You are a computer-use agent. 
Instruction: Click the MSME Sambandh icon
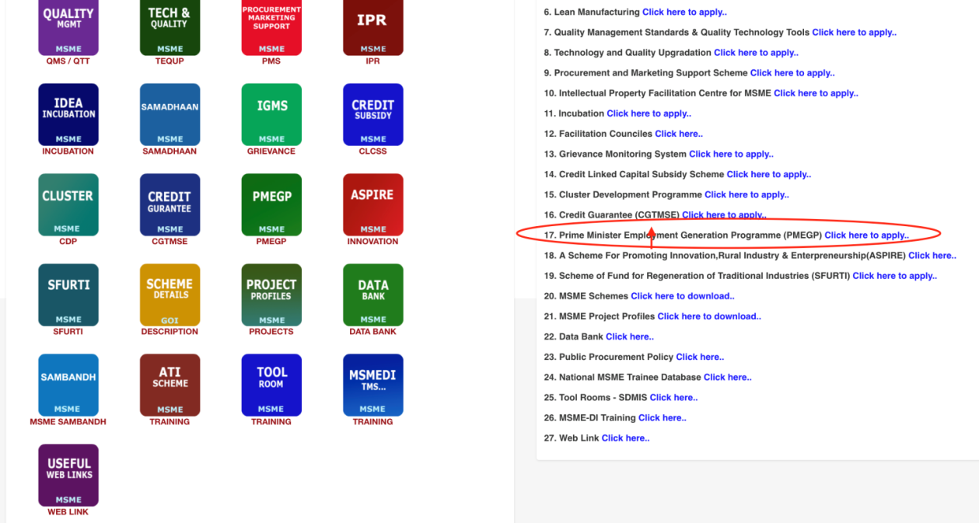(x=68, y=385)
